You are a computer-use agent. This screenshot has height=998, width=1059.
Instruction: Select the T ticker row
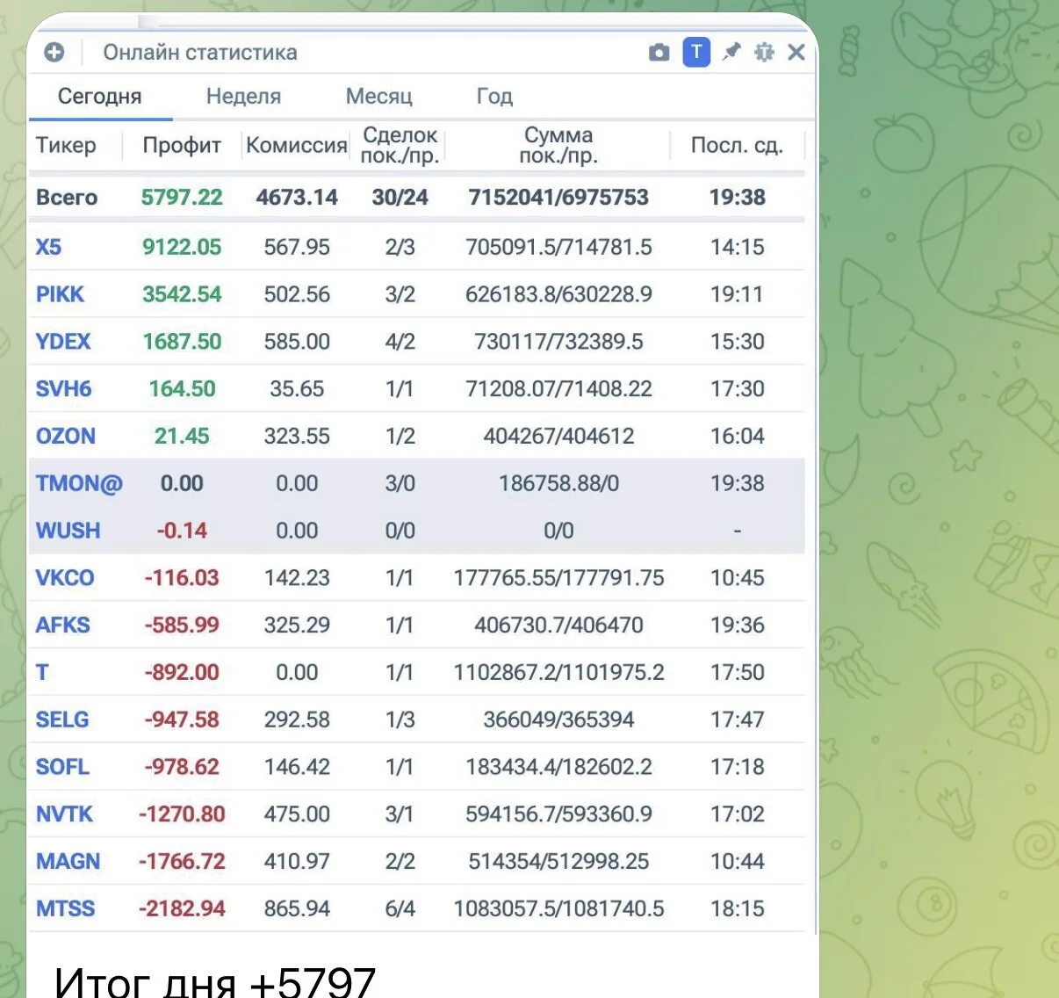417,673
